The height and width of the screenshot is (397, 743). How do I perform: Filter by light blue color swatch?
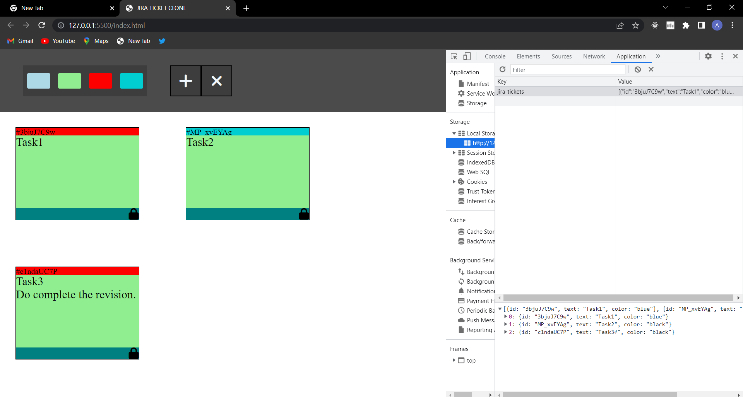39,81
